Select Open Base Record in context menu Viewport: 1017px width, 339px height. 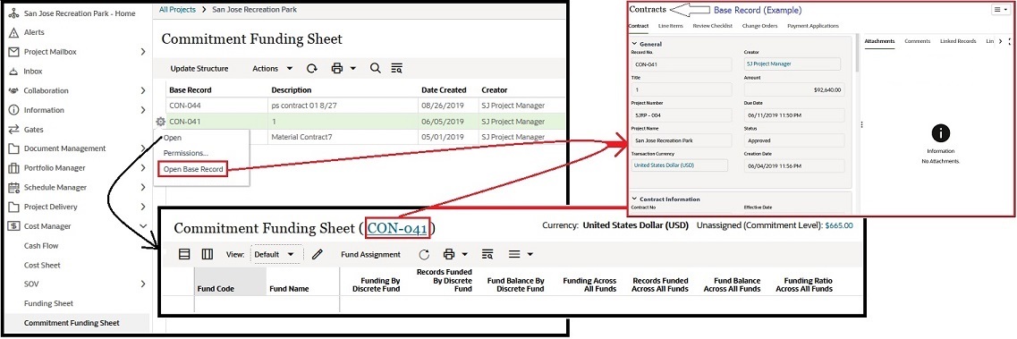coord(193,170)
